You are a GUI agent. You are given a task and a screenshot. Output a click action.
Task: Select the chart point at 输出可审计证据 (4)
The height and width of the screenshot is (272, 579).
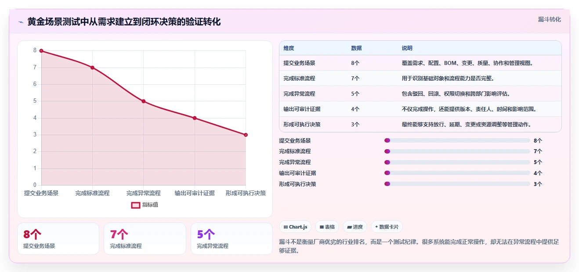pyautogui.click(x=195, y=118)
